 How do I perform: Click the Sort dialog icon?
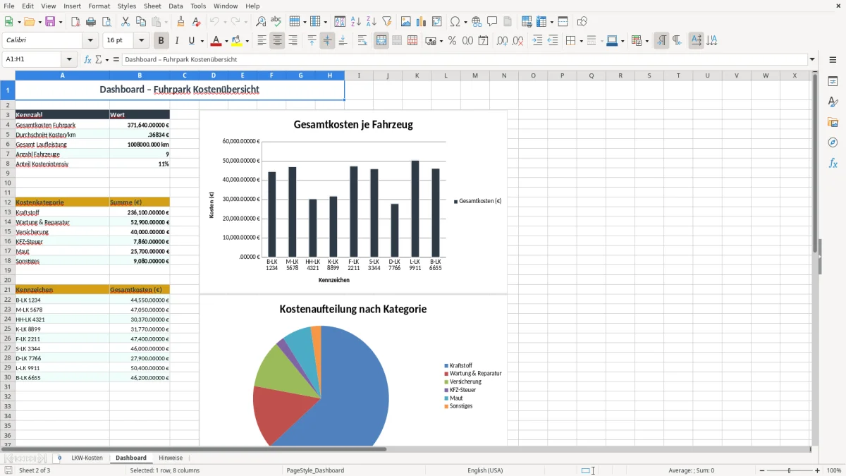(340, 22)
